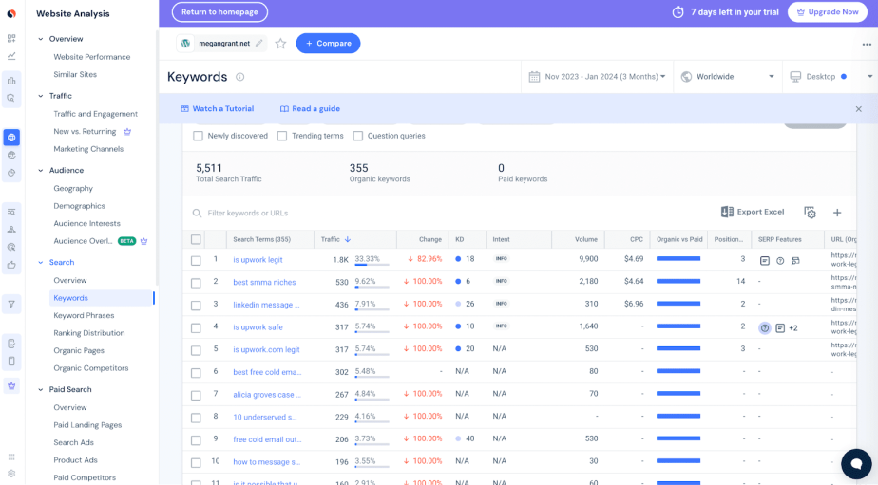Click the plus add column icon

click(x=837, y=213)
